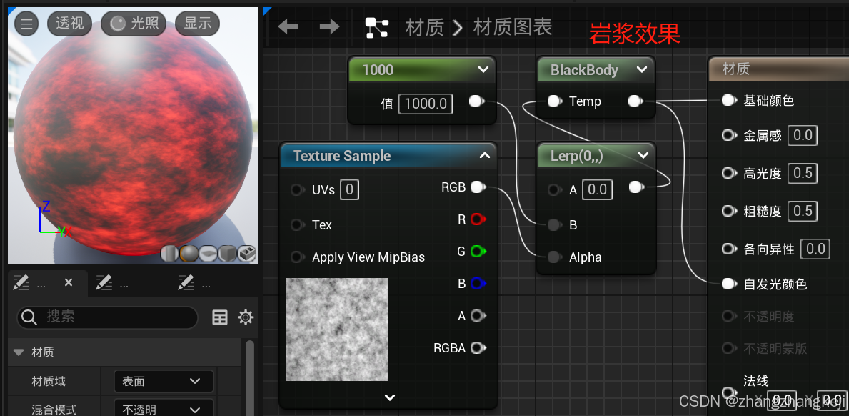The image size is (849, 416).
Task: Open the viewport hamburger menu
Action: click(26, 23)
